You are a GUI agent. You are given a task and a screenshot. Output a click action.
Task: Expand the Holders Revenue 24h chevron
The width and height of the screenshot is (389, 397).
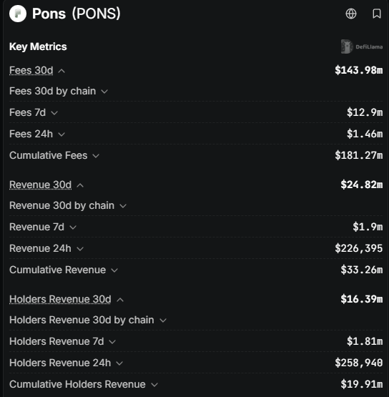tap(119, 363)
